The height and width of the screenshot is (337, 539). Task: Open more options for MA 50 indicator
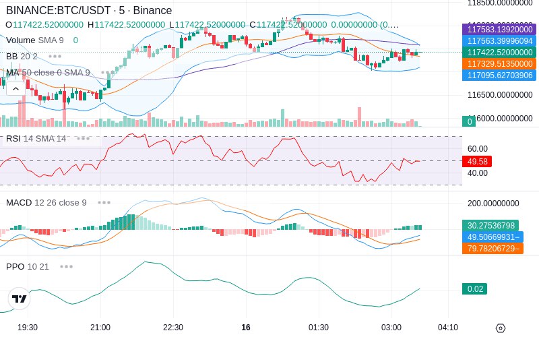pyautogui.click(x=107, y=73)
